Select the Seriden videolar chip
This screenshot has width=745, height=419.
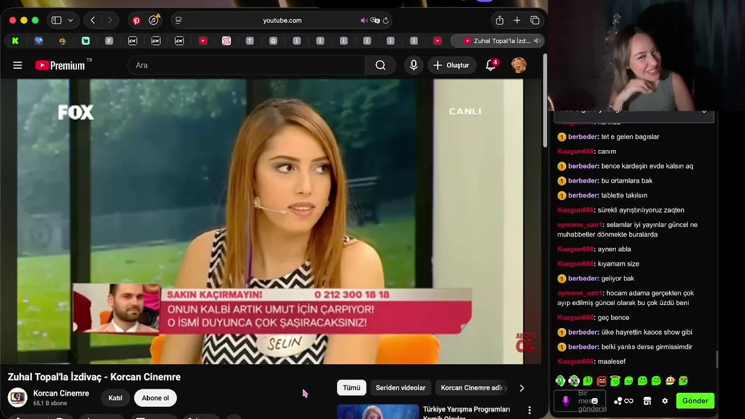pos(400,388)
